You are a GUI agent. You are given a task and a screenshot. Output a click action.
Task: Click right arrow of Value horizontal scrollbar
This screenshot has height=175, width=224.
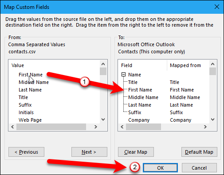(x=96, y=127)
